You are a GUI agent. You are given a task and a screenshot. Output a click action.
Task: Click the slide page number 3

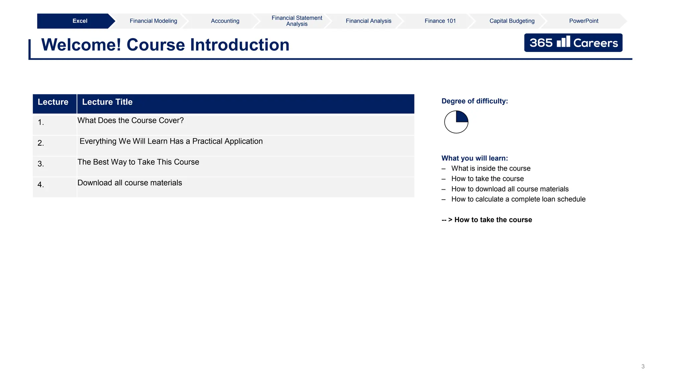[x=643, y=366]
